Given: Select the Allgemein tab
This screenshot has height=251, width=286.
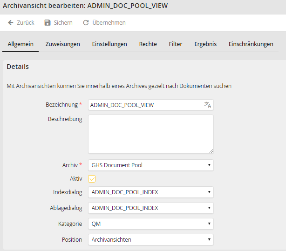Looking at the screenshot, I should 21,44.
